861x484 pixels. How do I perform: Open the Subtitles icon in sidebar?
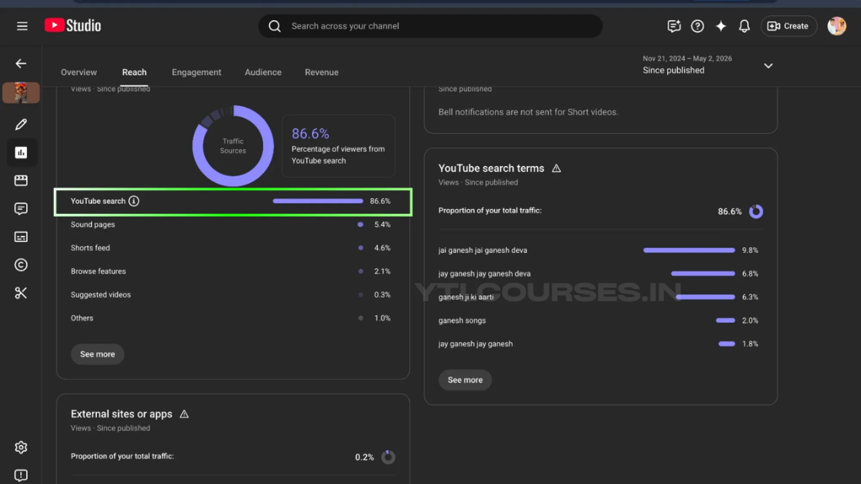pyautogui.click(x=21, y=237)
